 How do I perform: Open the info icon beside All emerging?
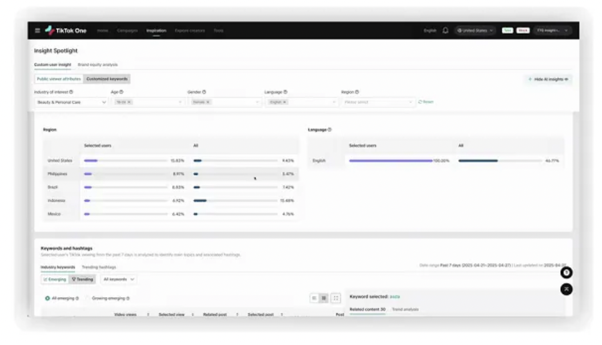[77, 298]
